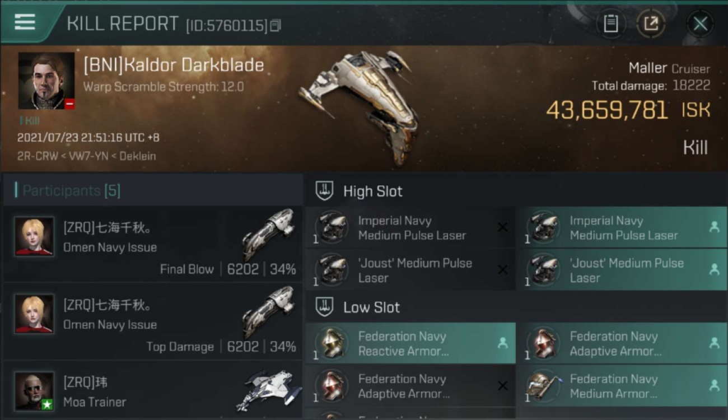Close the kill report window

[700, 24]
